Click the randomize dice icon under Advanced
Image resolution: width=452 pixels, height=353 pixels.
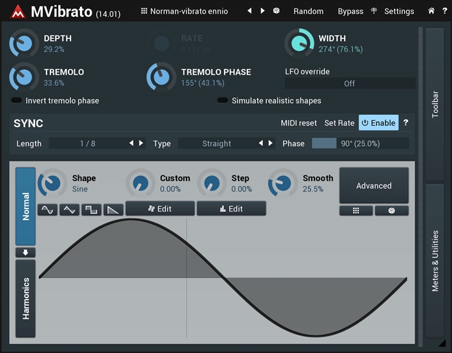coord(392,210)
